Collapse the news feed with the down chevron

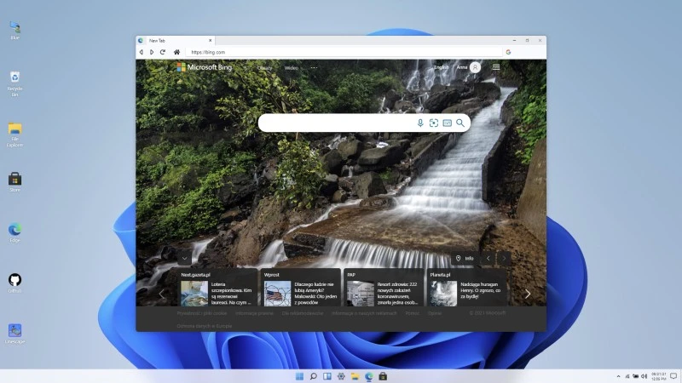click(184, 259)
